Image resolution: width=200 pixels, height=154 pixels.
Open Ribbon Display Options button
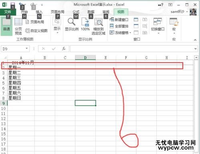click(170, 5)
